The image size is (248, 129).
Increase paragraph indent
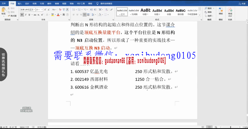click(x=95, y=10)
